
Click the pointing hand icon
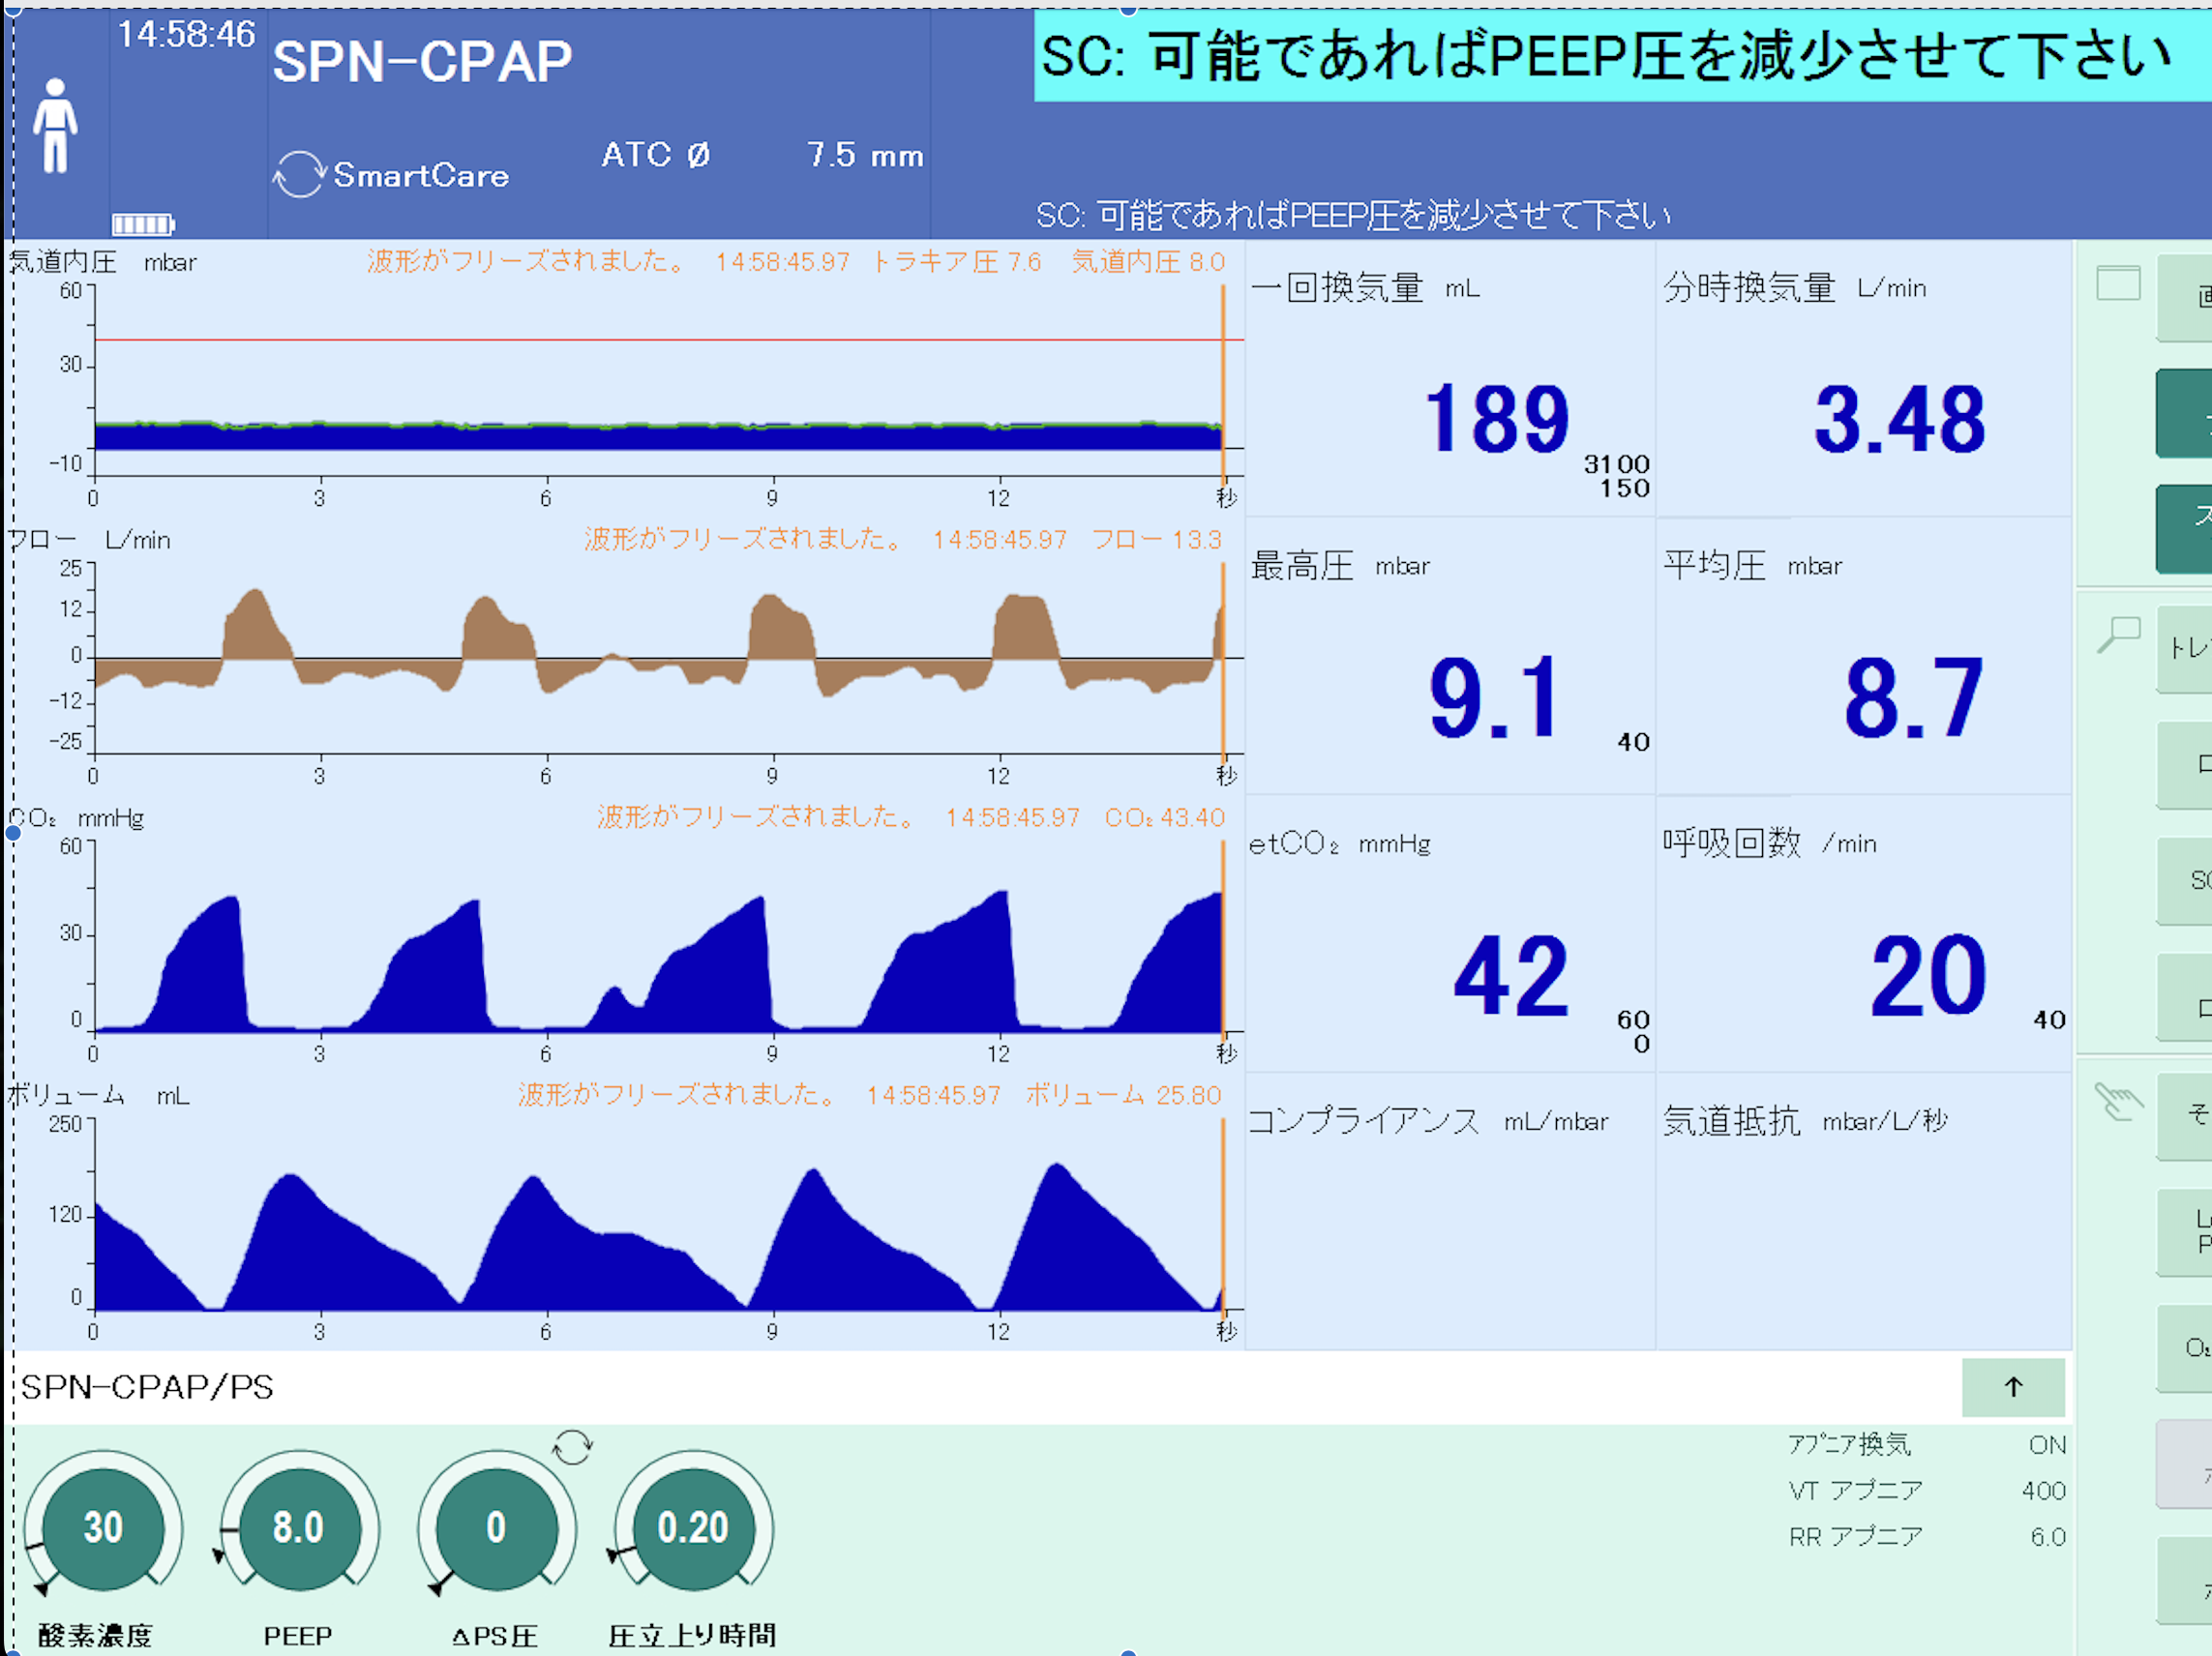tap(2118, 1103)
